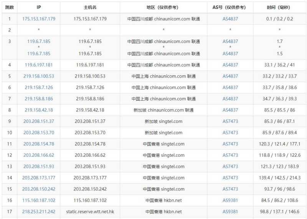Image resolution: width=307 pixels, height=219 pixels.
Task: Follow the 203.208.150.242 IP link
Action: coord(39,189)
